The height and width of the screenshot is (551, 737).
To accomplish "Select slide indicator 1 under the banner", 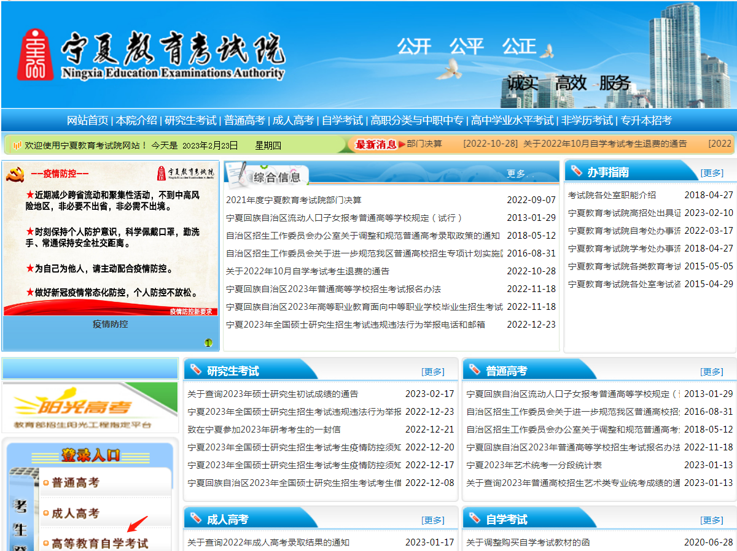I will tap(208, 343).
